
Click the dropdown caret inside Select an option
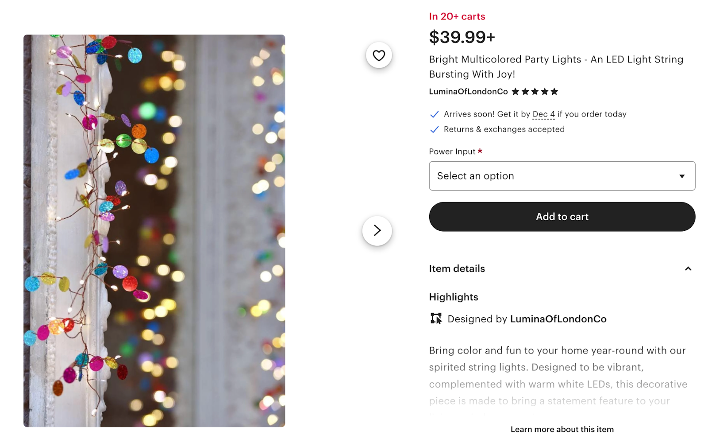coord(682,176)
